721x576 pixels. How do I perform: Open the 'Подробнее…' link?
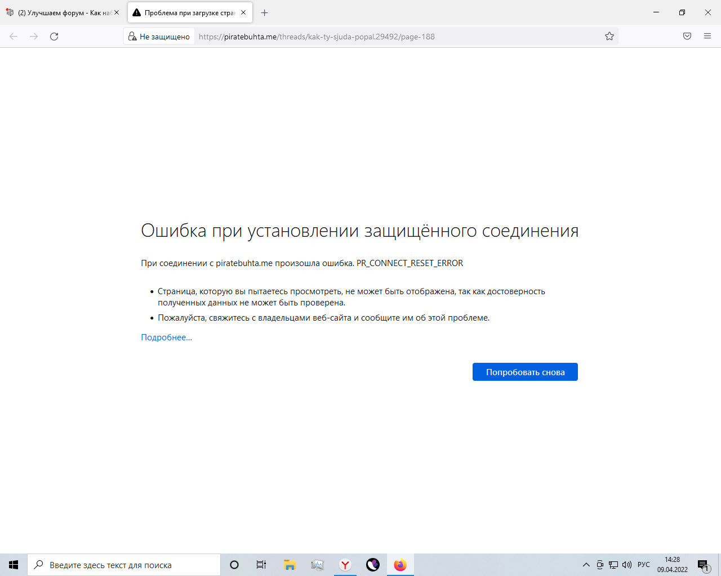point(166,337)
